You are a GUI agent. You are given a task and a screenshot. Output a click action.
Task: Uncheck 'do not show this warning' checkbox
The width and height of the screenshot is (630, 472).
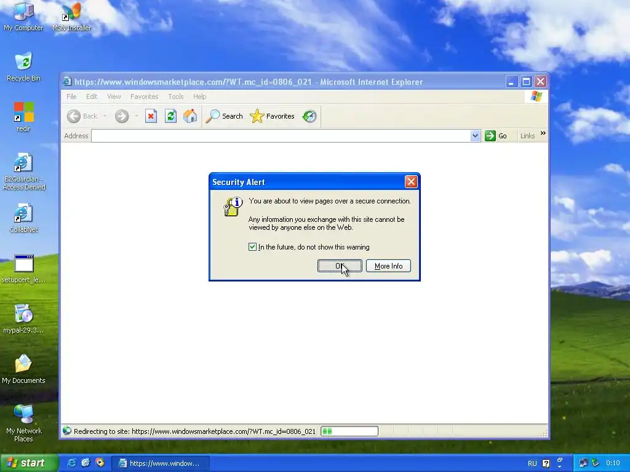pos(252,247)
